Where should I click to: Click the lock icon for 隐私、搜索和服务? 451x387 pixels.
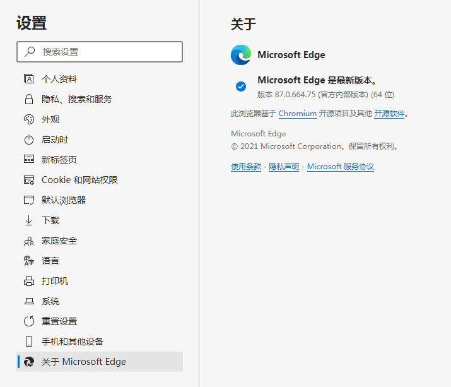[x=28, y=99]
